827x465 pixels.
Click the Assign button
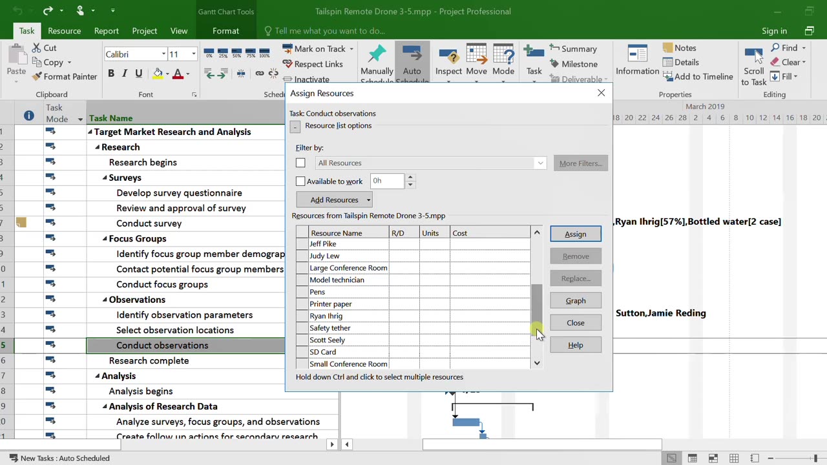click(575, 234)
